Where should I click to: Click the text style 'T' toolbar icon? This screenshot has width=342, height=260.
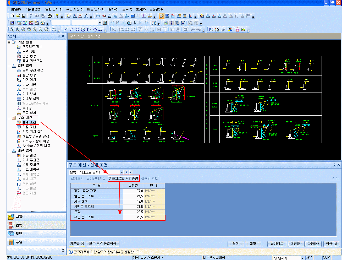pyautogui.click(x=177, y=23)
